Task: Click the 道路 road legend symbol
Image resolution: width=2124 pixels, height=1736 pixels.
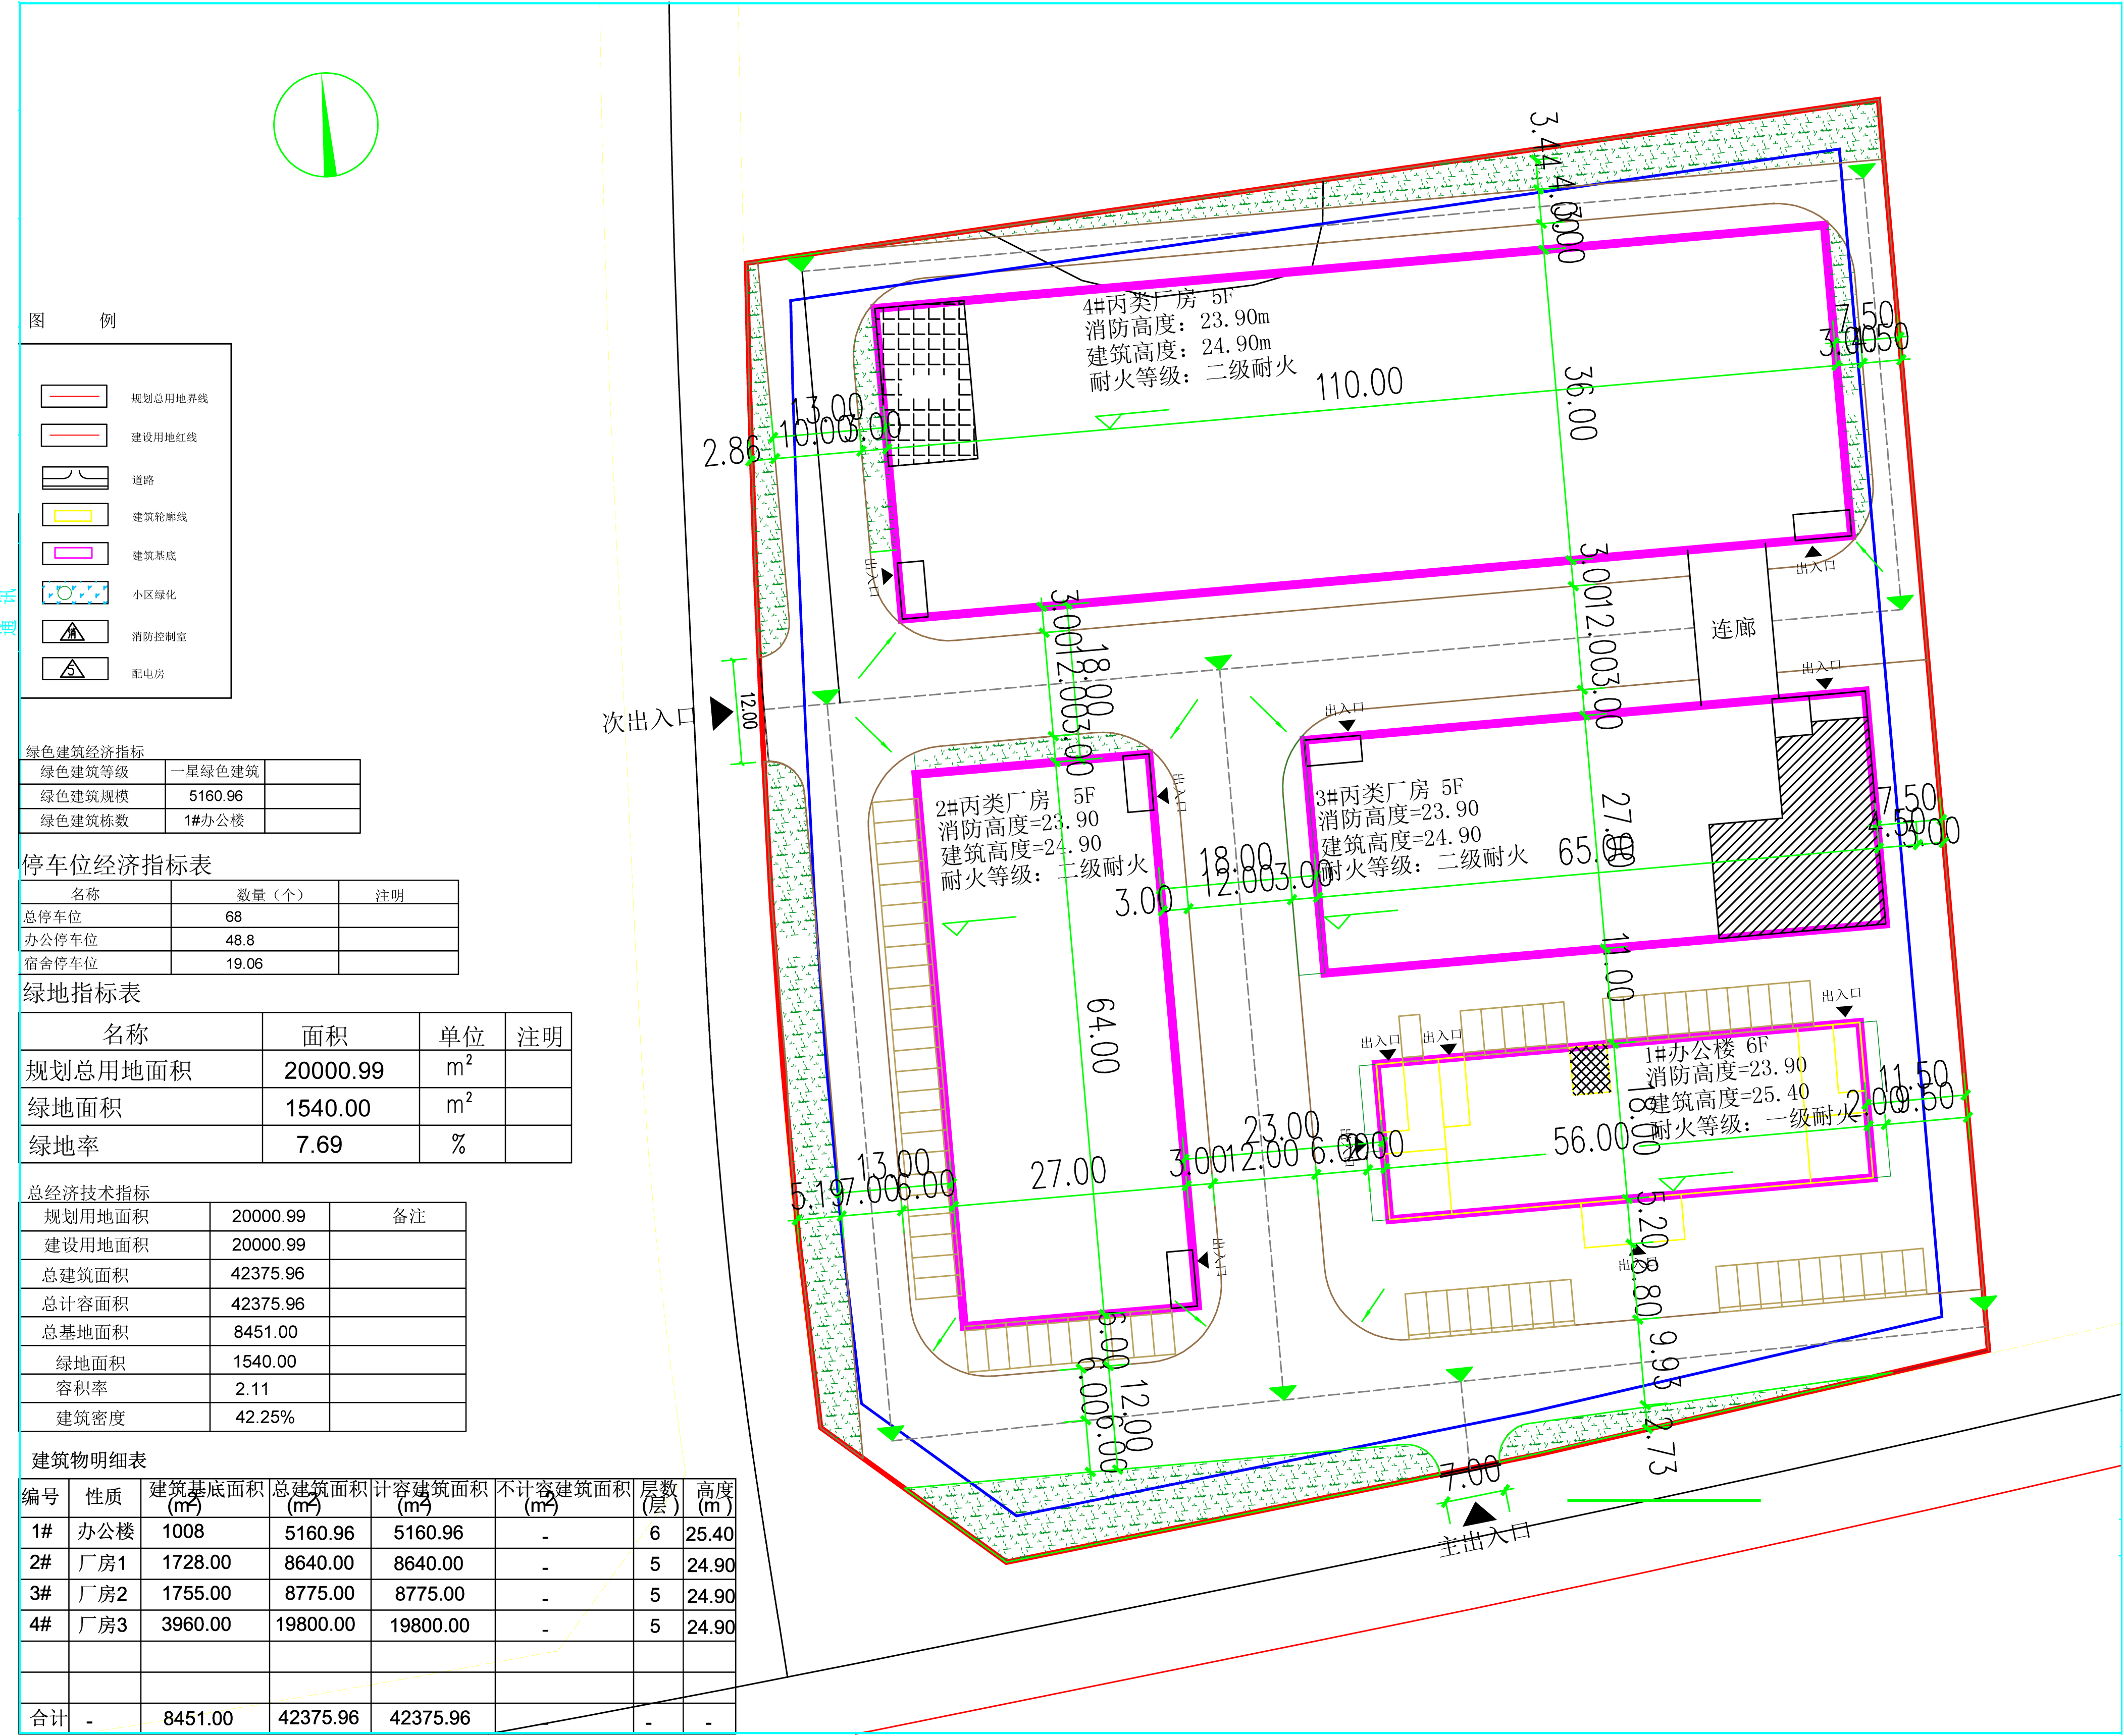Action: coord(74,477)
